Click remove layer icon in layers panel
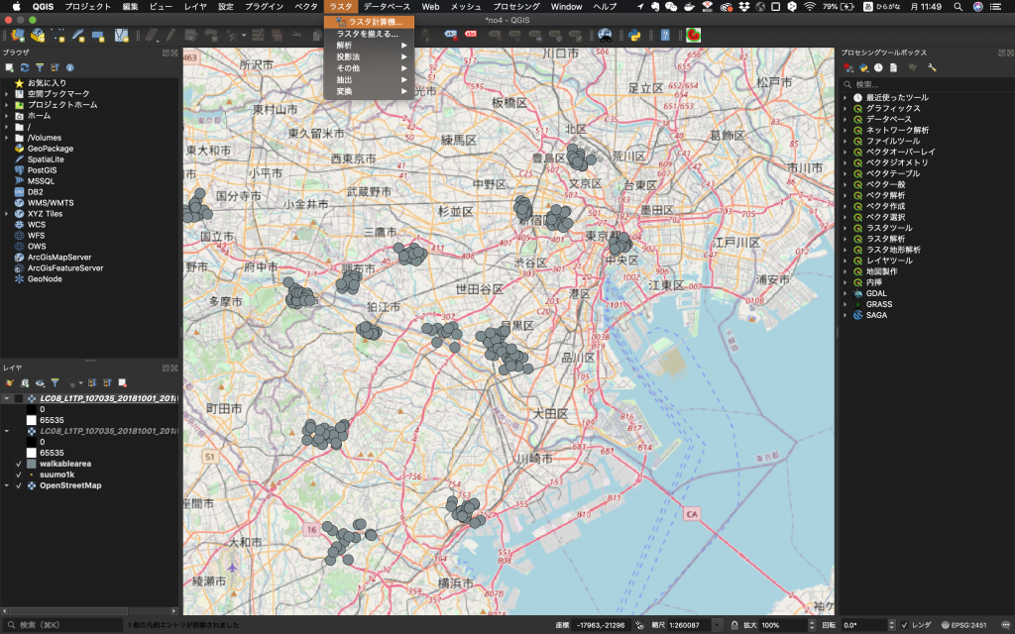 point(122,383)
